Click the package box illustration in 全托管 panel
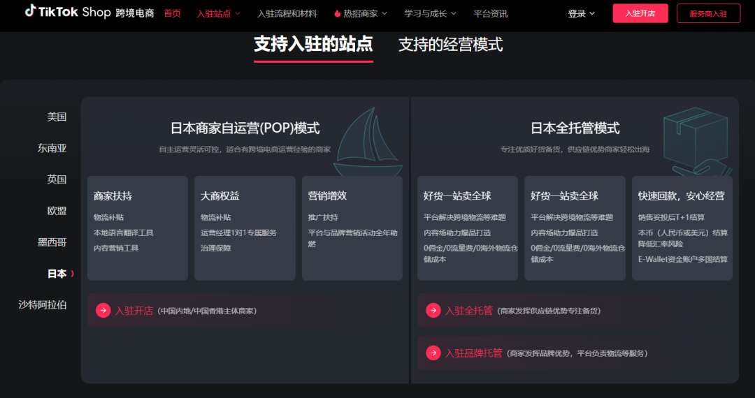 pyautogui.click(x=697, y=141)
